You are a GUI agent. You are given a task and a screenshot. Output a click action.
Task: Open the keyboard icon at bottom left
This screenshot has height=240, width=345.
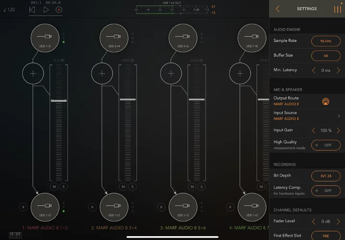click(15, 235)
